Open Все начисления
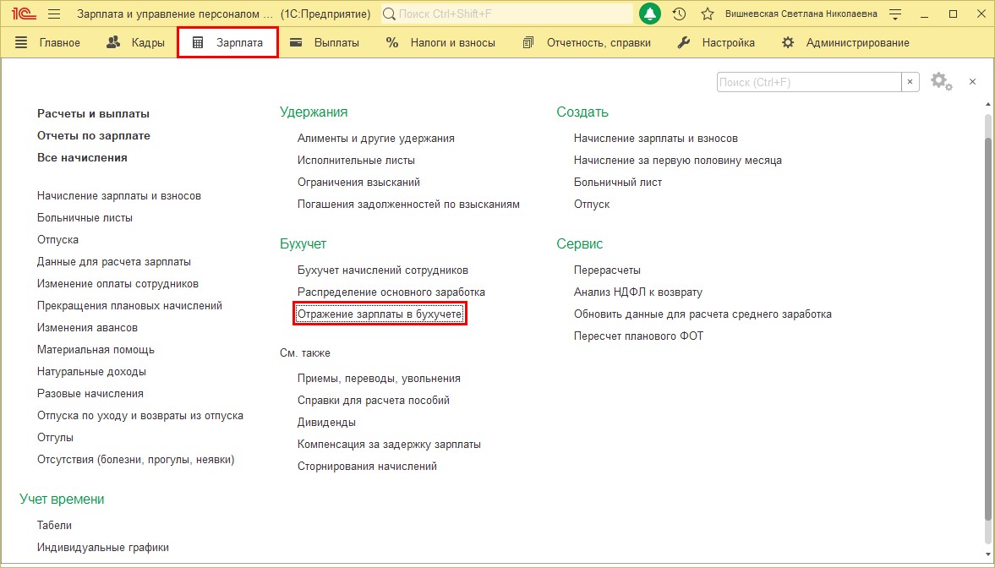The width and height of the screenshot is (995, 568). 82,157
